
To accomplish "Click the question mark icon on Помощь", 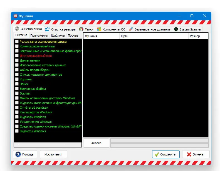I will (x=18, y=154).
